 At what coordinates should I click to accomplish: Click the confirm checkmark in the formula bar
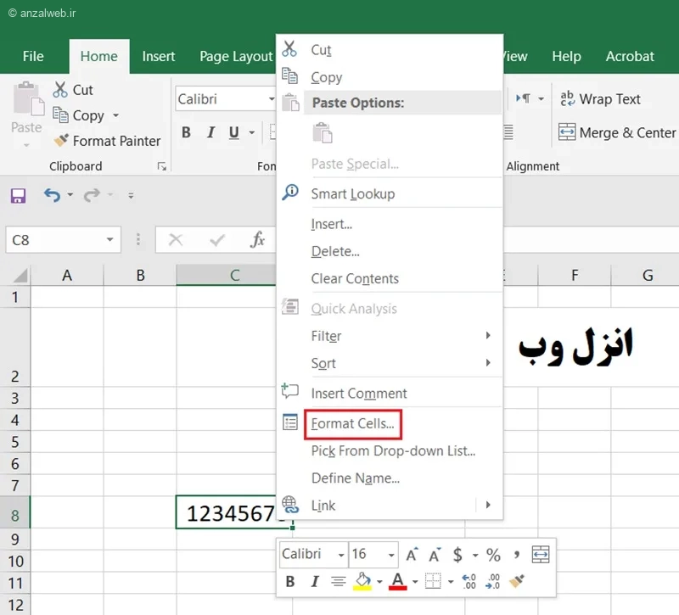tap(217, 239)
